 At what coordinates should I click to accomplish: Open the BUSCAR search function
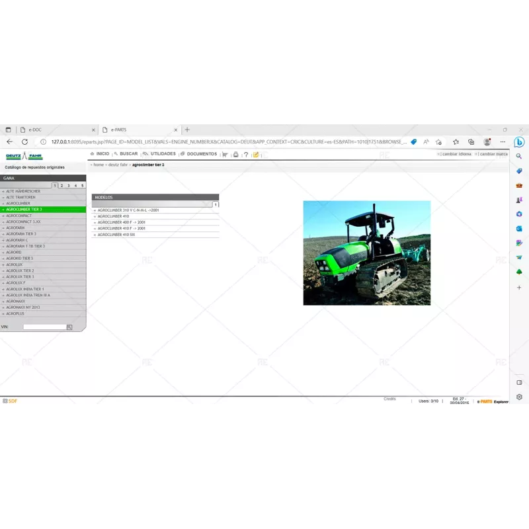coord(127,153)
